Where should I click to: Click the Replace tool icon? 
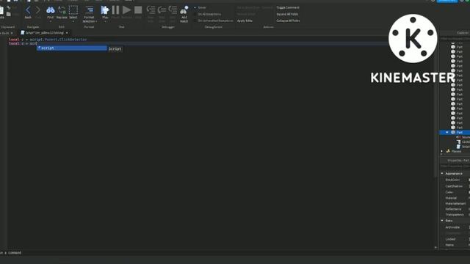pyautogui.click(x=62, y=10)
